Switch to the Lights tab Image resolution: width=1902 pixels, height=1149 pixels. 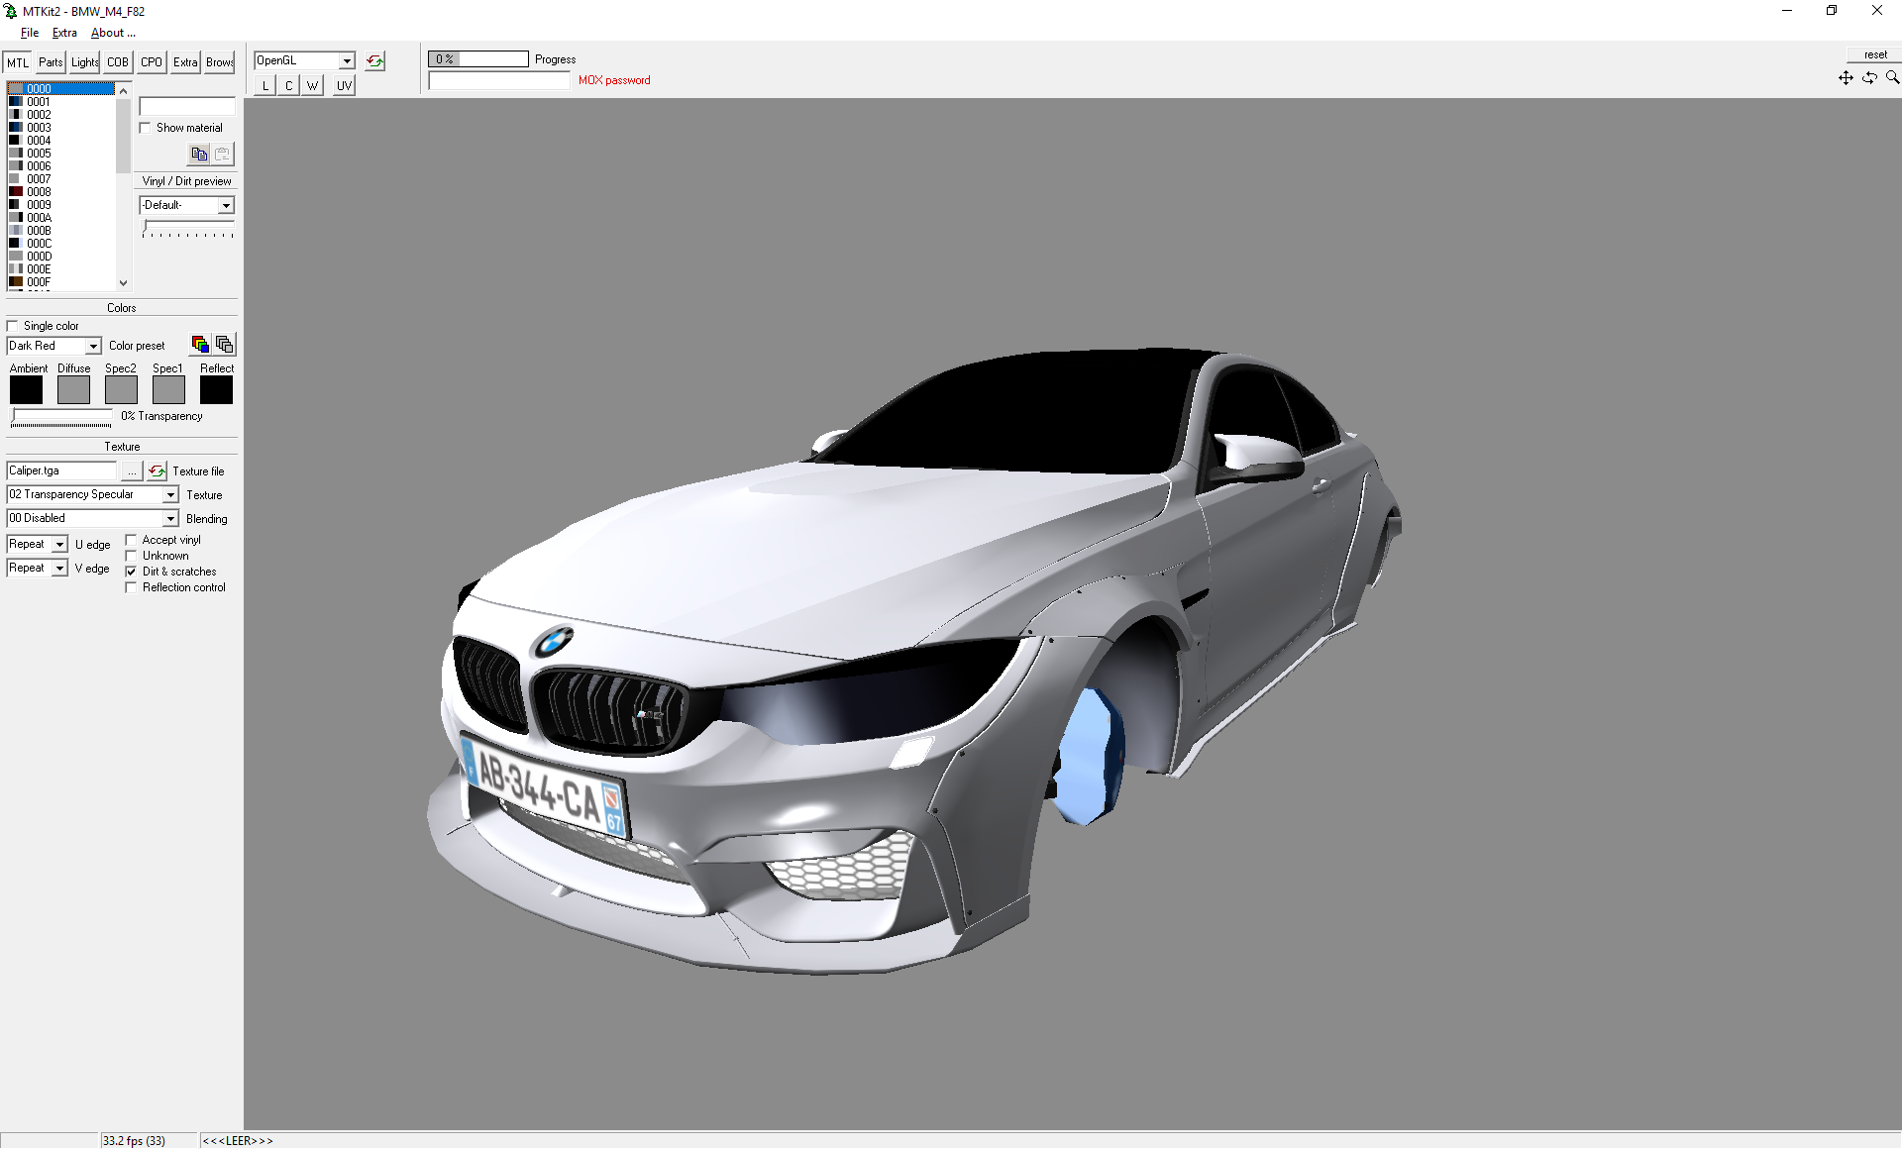click(84, 62)
